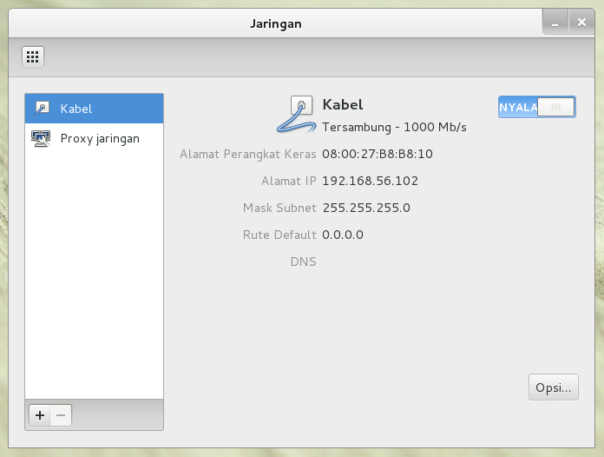Image resolution: width=604 pixels, height=457 pixels.
Task: Click the IP address 192.168.56.102
Action: pos(370,182)
